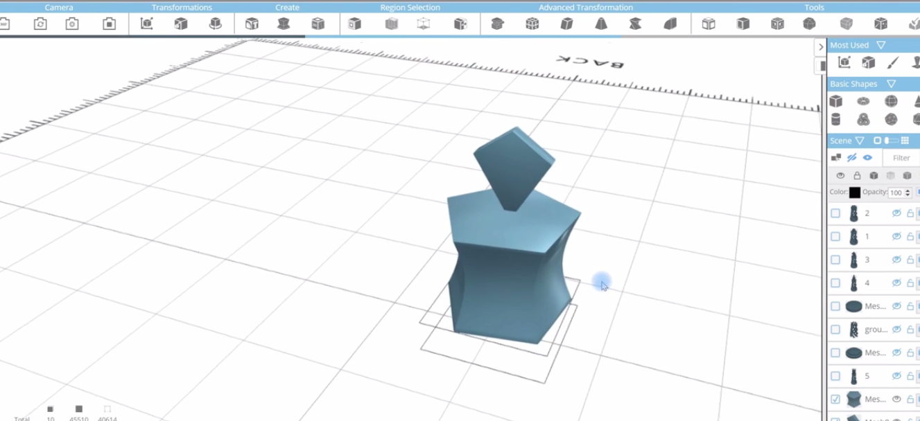Tick the checkbox for object 4
The height and width of the screenshot is (421, 920).
click(x=835, y=283)
